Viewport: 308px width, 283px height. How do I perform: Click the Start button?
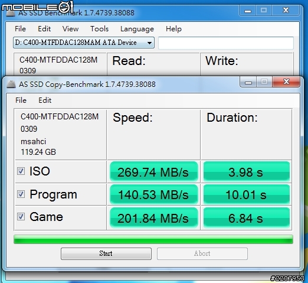(x=106, y=253)
